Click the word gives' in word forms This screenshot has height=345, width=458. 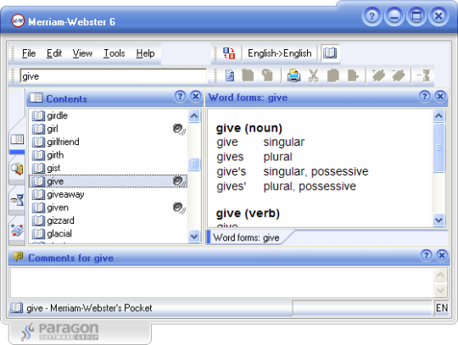[232, 186]
